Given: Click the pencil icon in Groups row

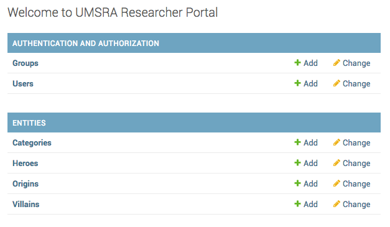Looking at the screenshot, I should coord(337,63).
